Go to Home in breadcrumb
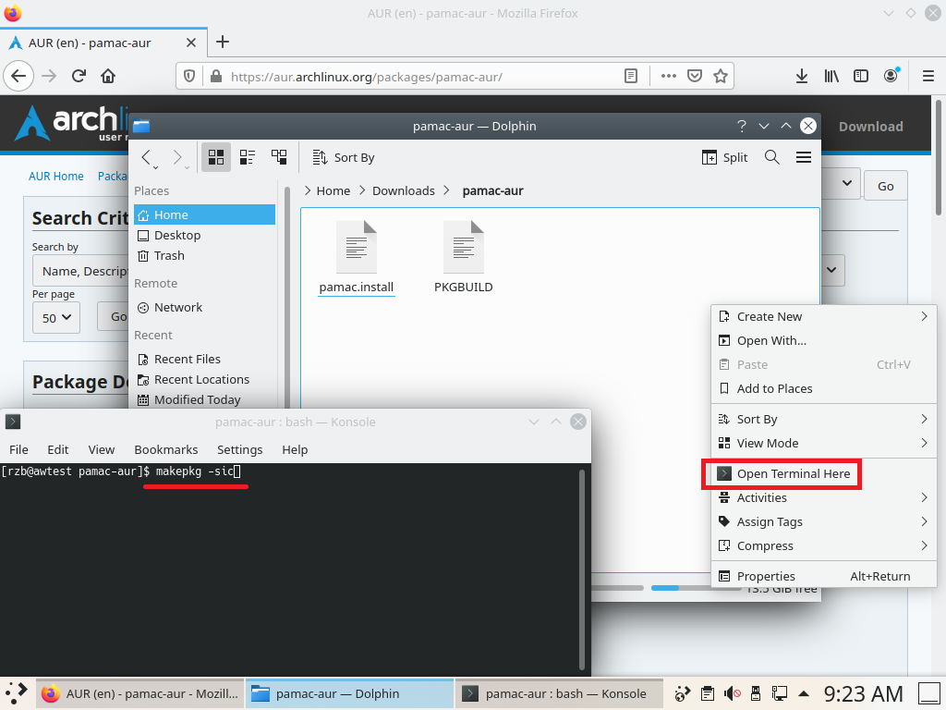The height and width of the screenshot is (710, 946). pyautogui.click(x=333, y=190)
